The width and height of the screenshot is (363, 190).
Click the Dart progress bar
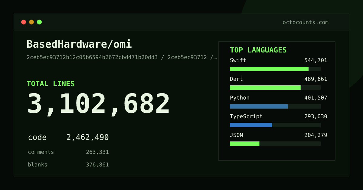(275, 87)
